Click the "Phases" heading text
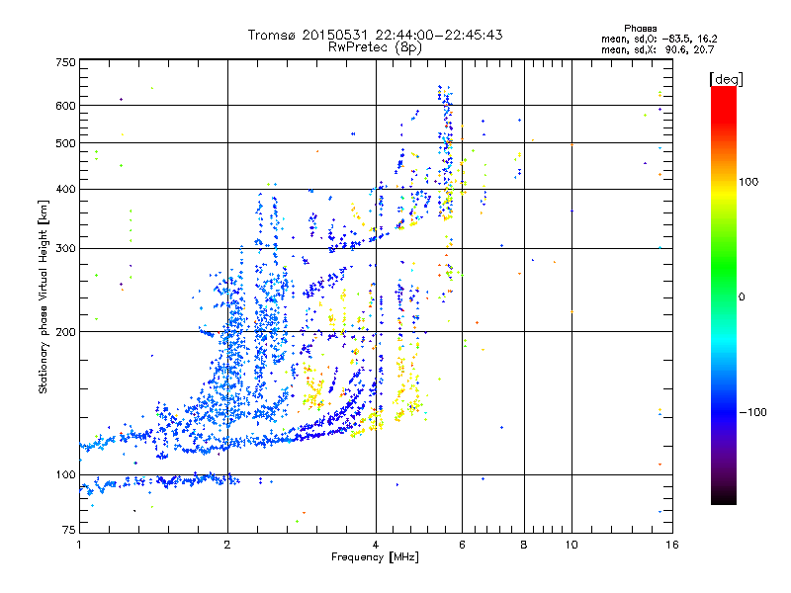Viewport: 791px width, 593px height. tap(640, 29)
